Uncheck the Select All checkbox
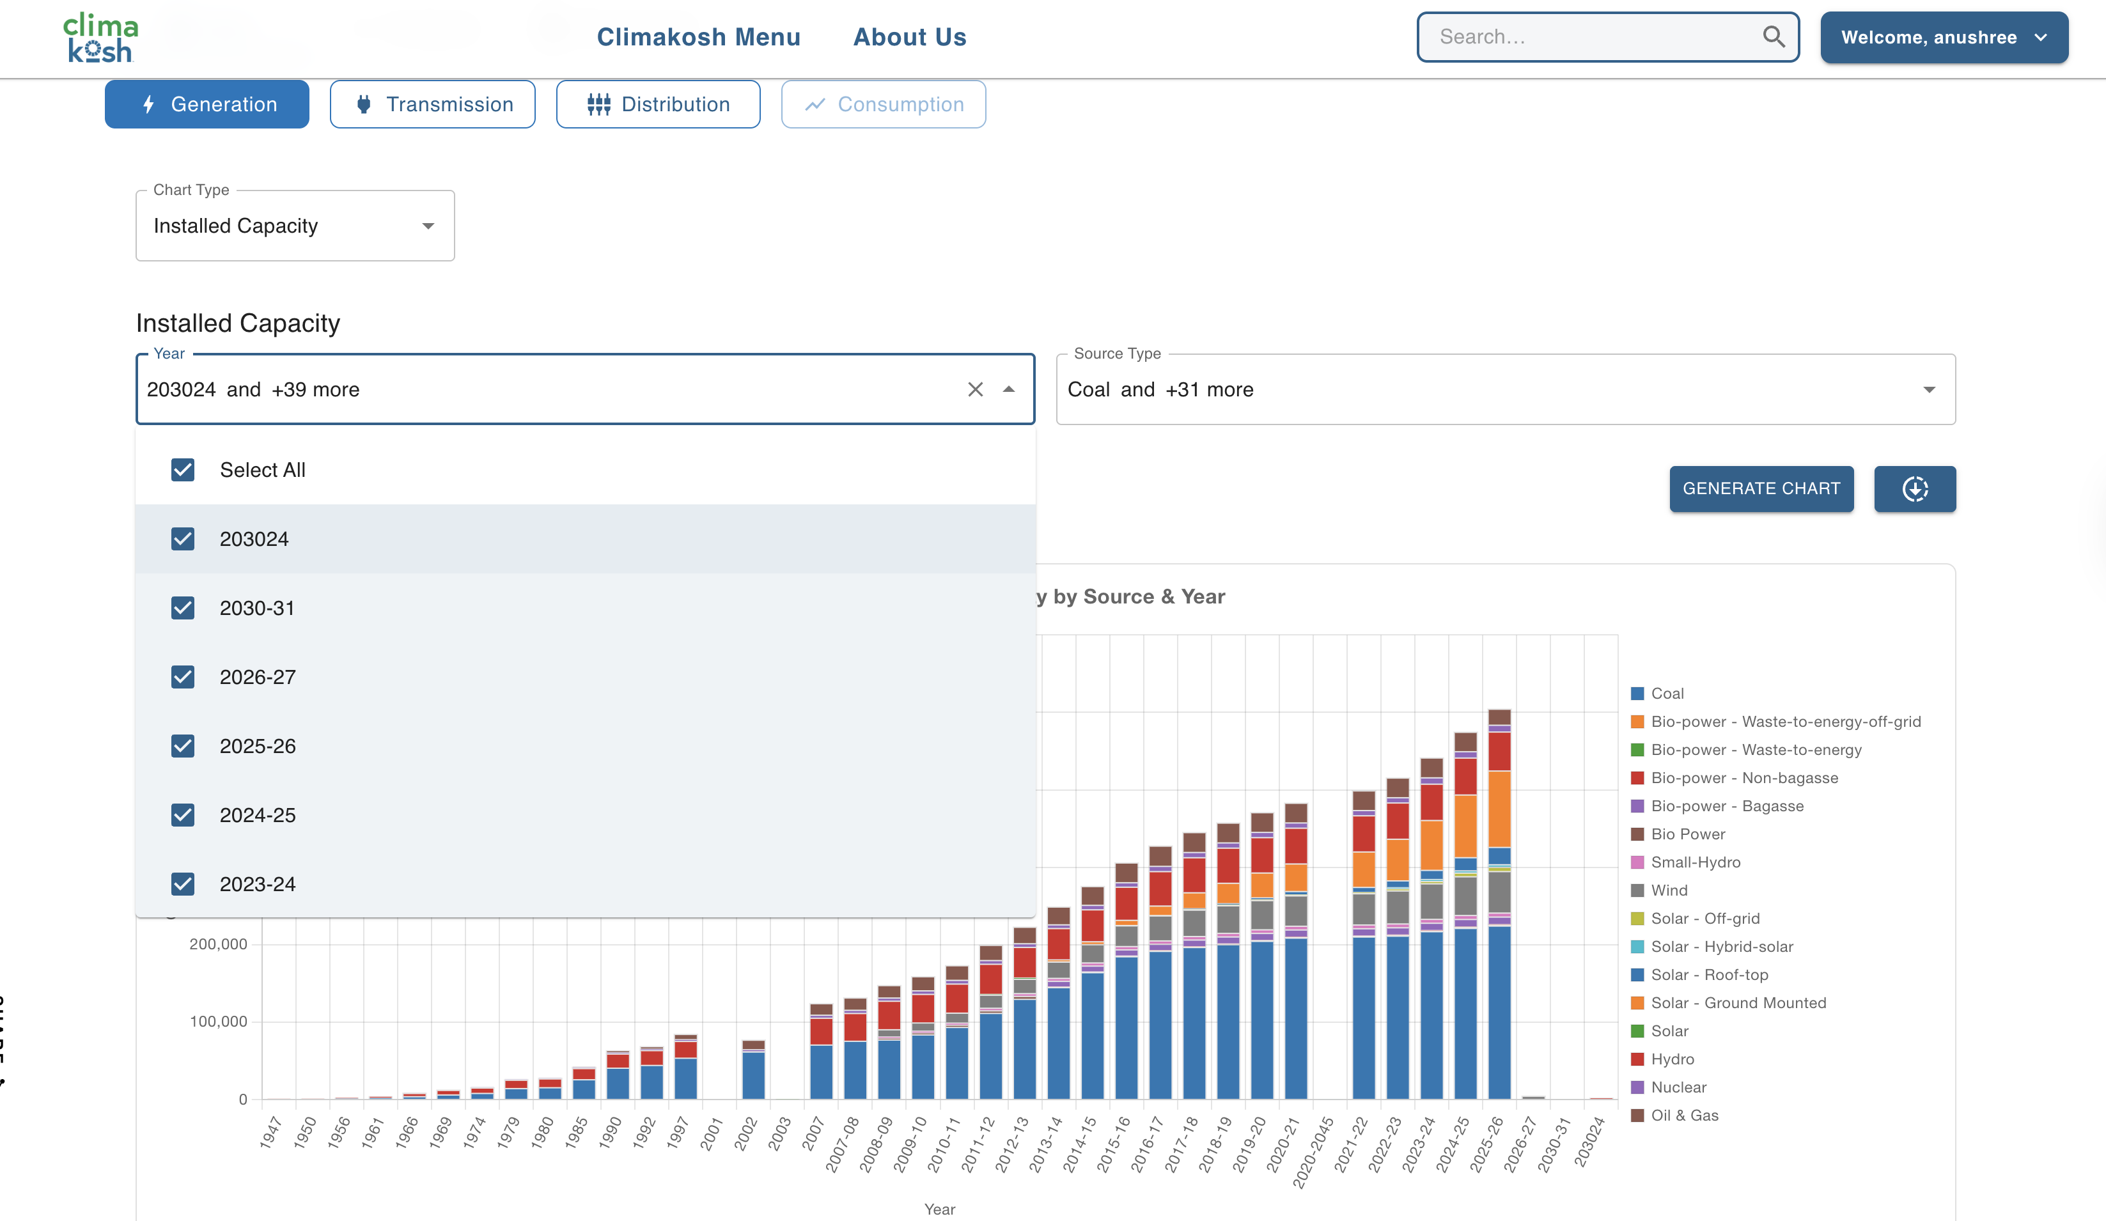Image resolution: width=2106 pixels, height=1221 pixels. click(183, 470)
